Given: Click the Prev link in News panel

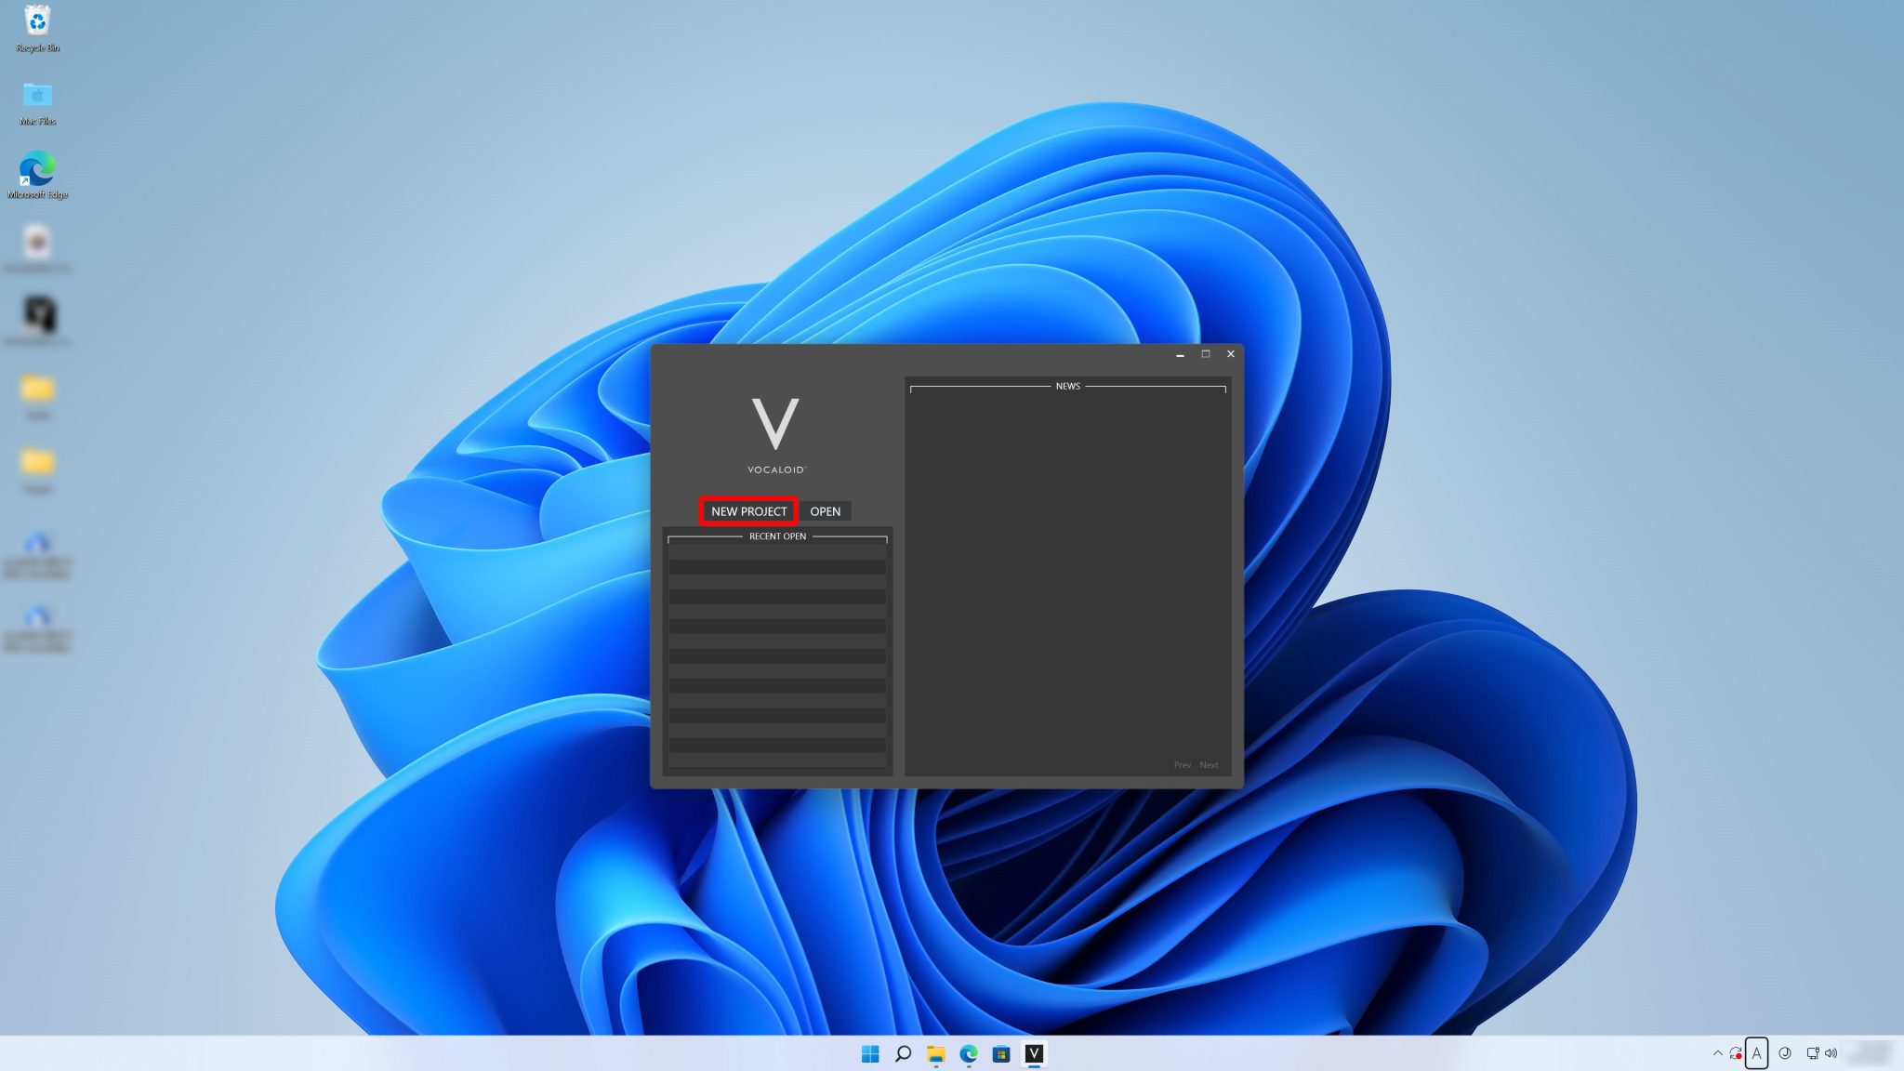Looking at the screenshot, I should [x=1182, y=765].
